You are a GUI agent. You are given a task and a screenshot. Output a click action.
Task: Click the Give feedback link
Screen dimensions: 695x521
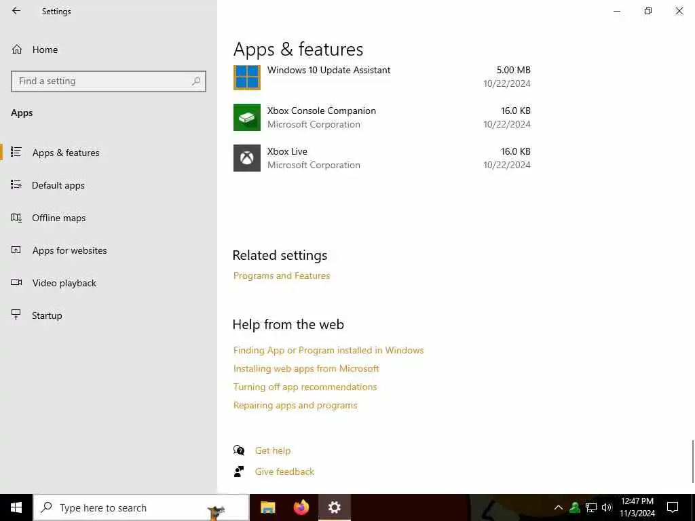click(284, 472)
